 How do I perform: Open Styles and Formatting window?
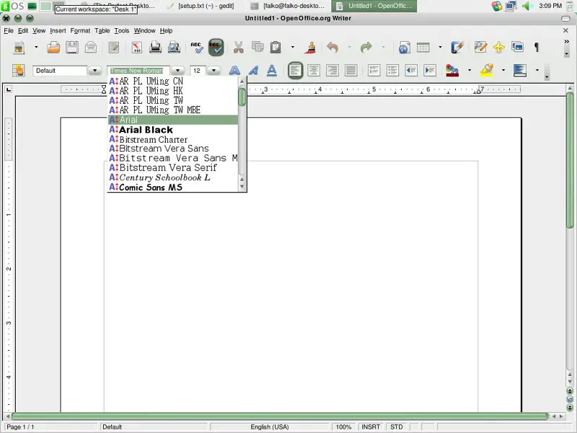[x=19, y=70]
